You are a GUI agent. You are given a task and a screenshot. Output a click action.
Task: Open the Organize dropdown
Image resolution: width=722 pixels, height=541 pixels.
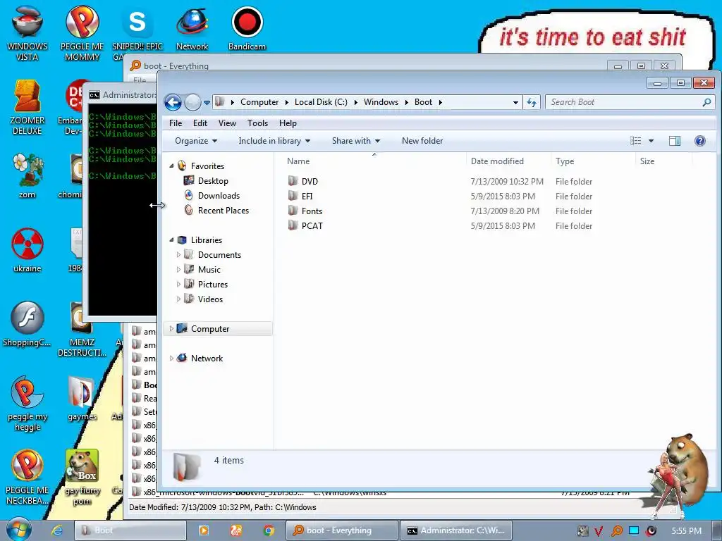[196, 141]
